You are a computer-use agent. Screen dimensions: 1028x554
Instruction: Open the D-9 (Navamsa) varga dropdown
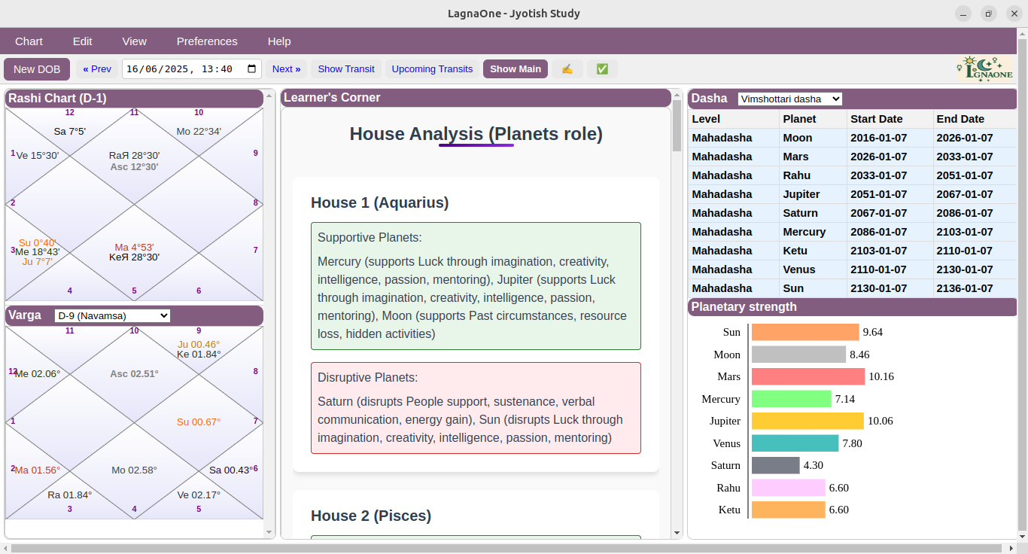pos(113,315)
